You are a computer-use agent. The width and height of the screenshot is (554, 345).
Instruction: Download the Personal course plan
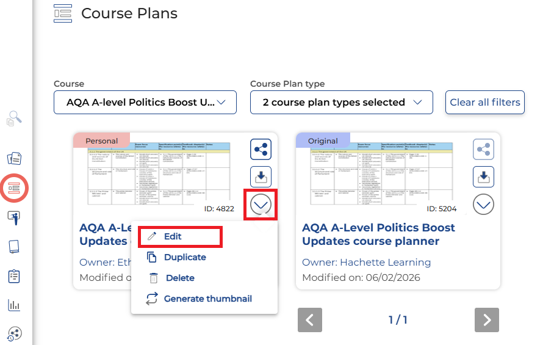[x=261, y=177]
